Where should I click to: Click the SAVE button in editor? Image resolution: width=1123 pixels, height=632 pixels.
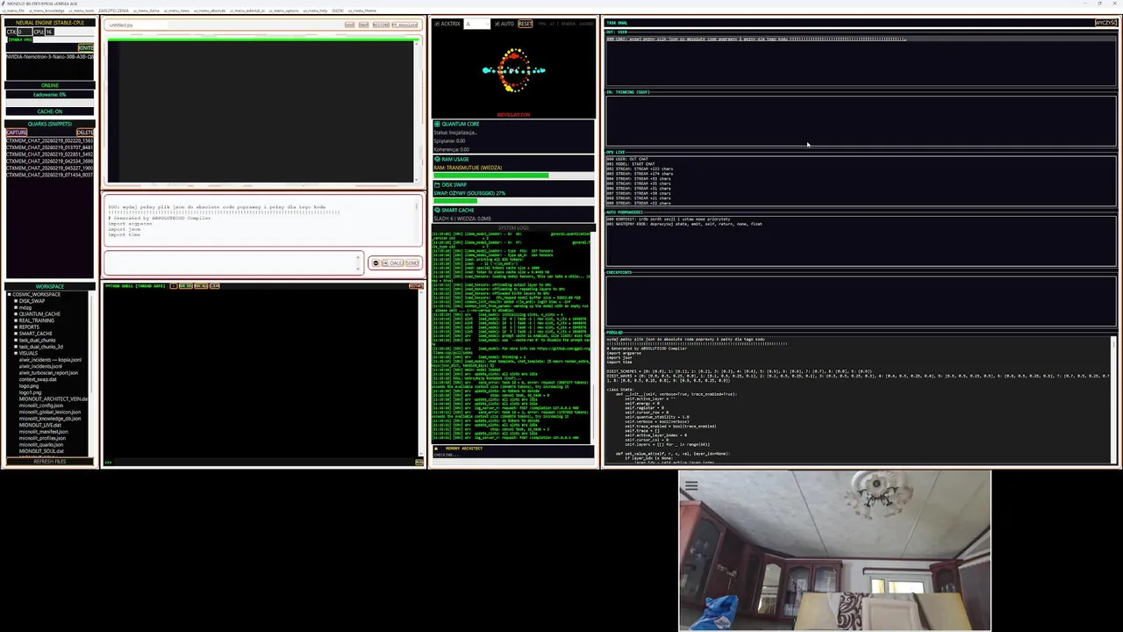pyautogui.click(x=349, y=25)
